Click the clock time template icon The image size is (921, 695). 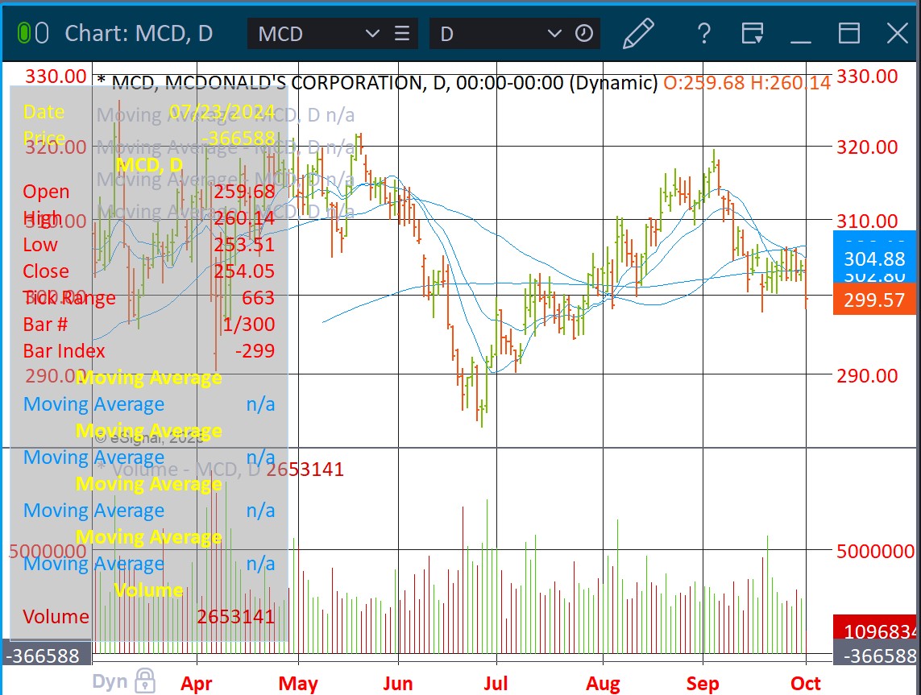coord(584,33)
